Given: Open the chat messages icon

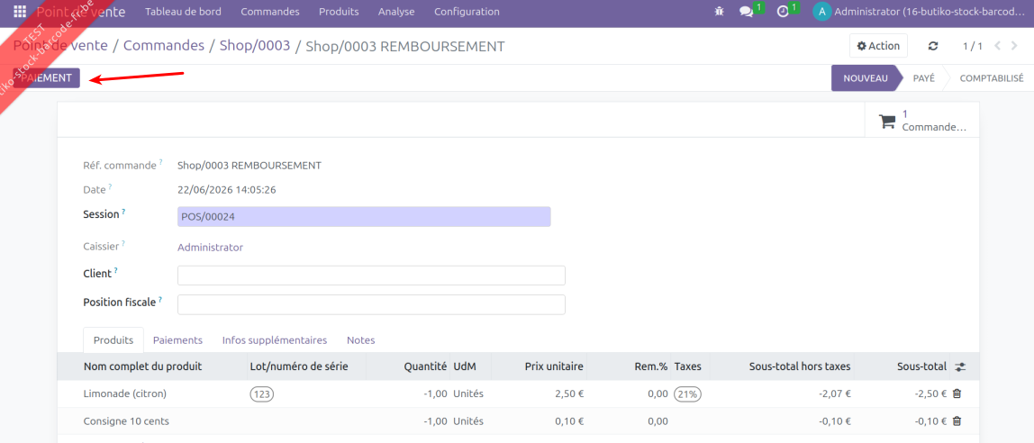Looking at the screenshot, I should pos(747,12).
